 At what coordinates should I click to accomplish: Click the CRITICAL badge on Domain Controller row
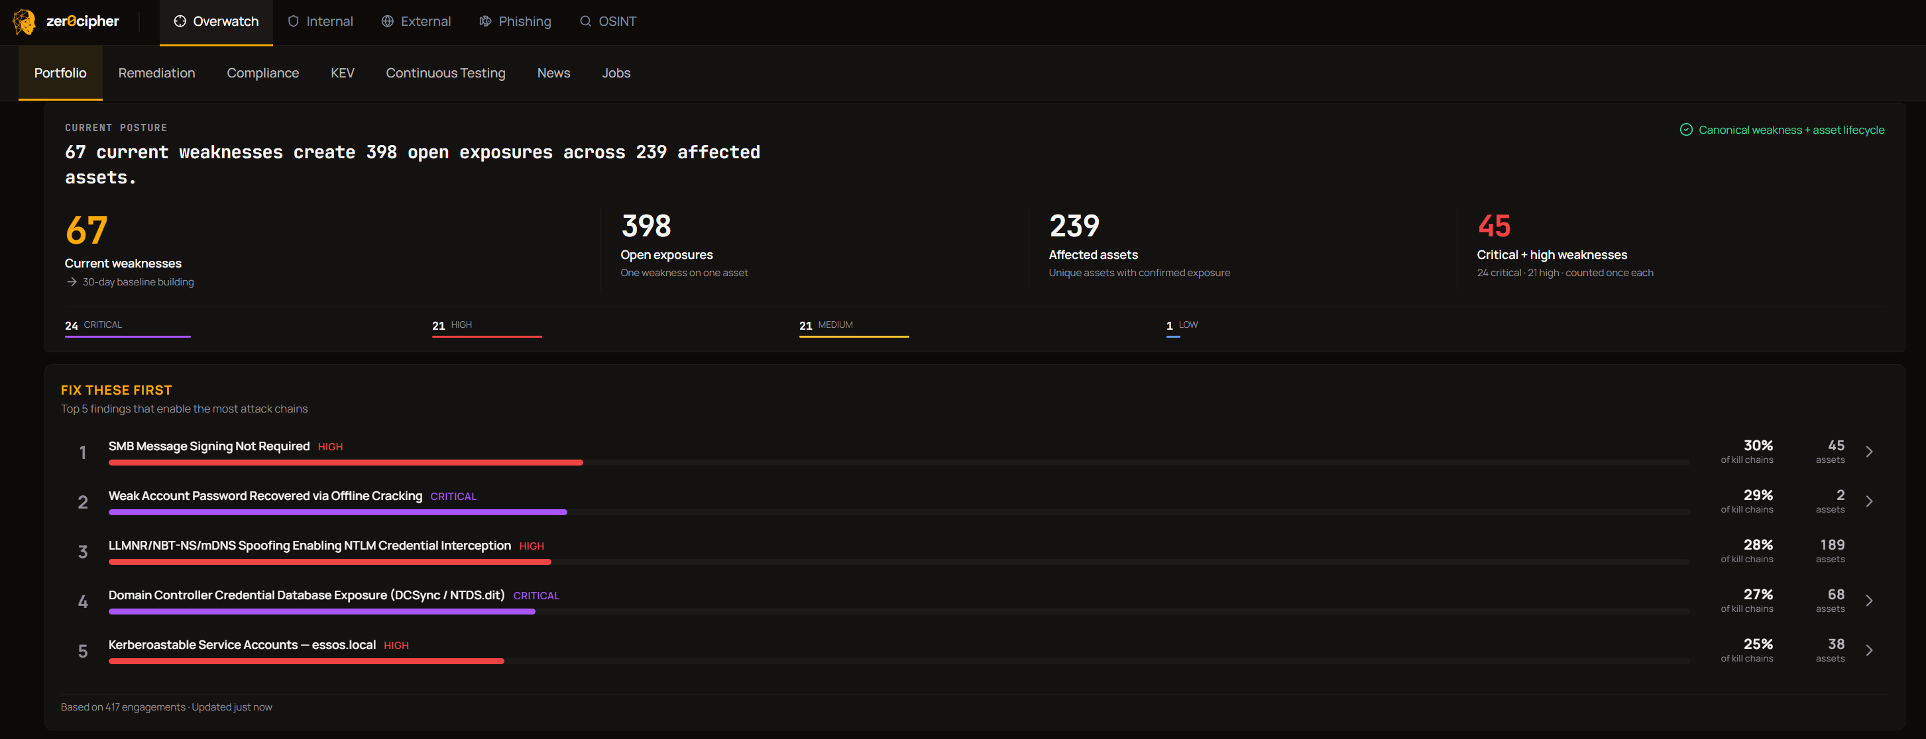pyautogui.click(x=536, y=596)
